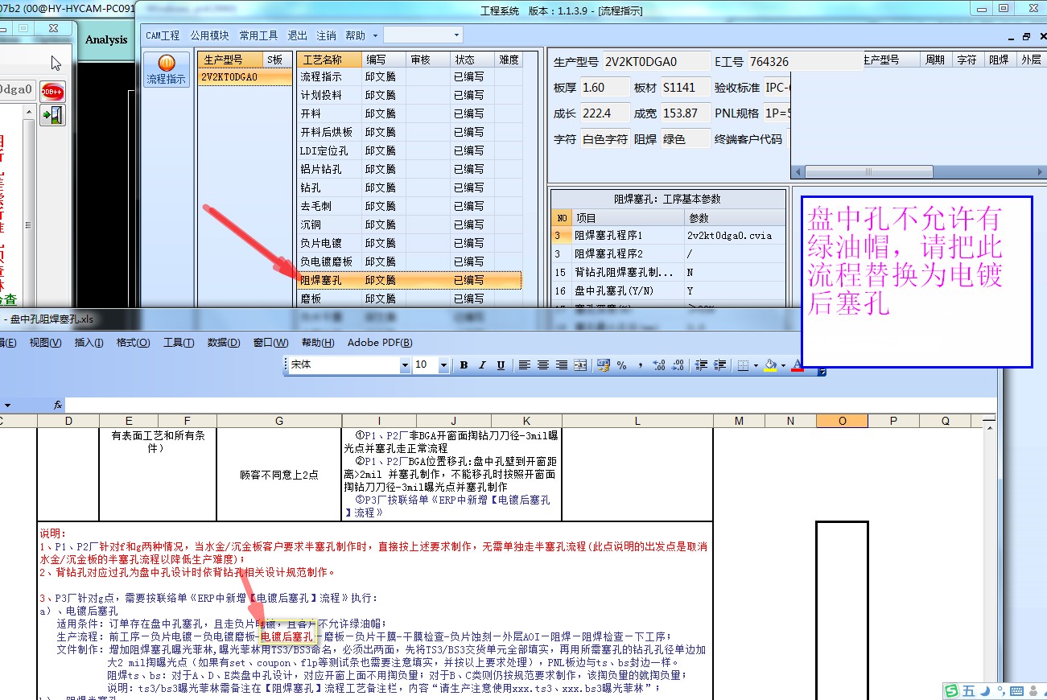Click the Font Color red A swatch

pos(798,364)
